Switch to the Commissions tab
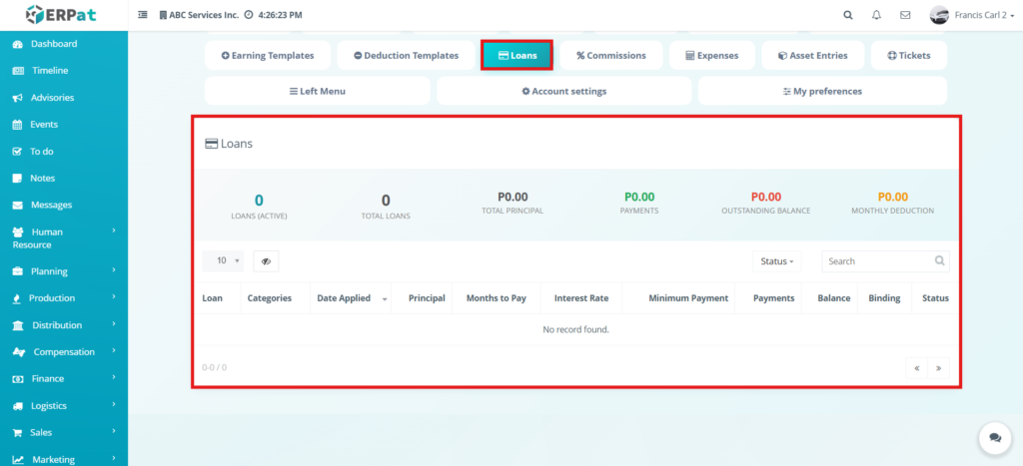Screen dimensions: 1023x466 tap(610, 56)
